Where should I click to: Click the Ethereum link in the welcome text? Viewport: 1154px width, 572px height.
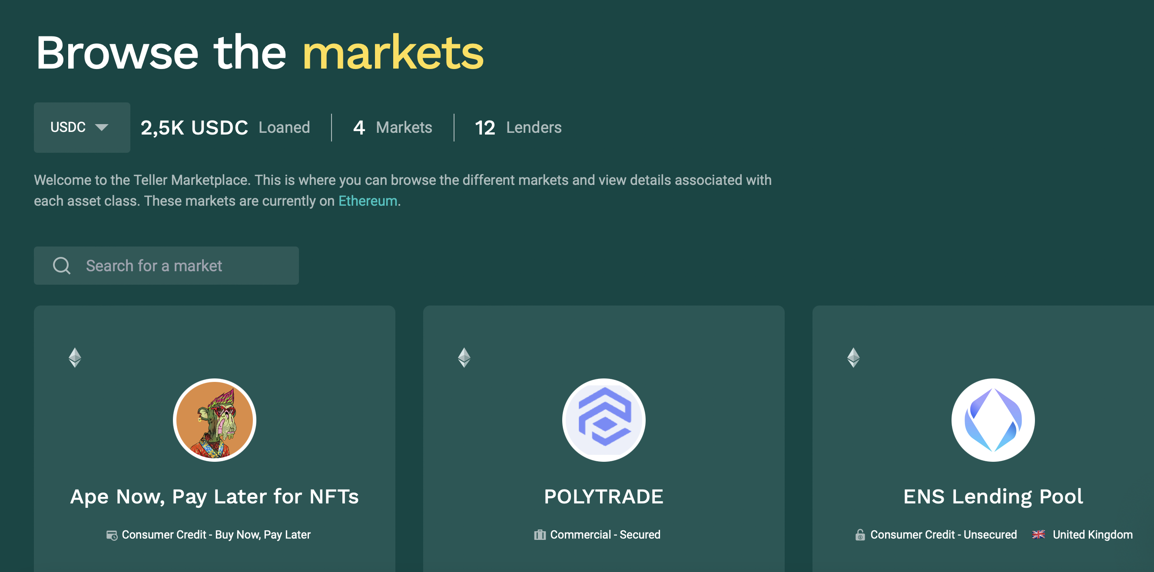(x=368, y=201)
